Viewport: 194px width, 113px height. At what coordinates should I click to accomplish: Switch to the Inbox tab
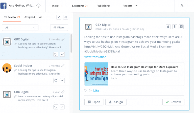(x=57, y=6)
